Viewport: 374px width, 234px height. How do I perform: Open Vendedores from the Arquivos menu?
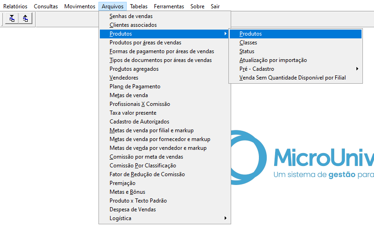coord(124,78)
